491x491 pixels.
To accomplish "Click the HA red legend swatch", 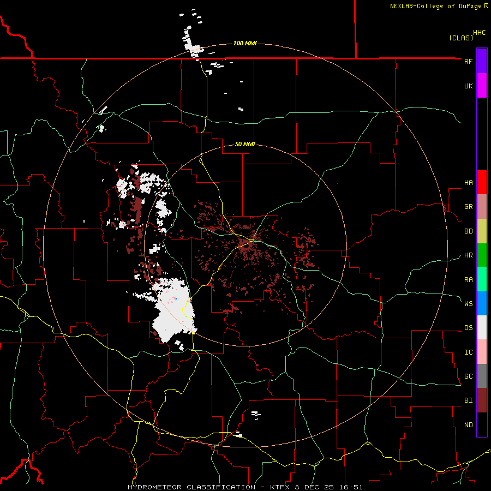I will click(482, 182).
